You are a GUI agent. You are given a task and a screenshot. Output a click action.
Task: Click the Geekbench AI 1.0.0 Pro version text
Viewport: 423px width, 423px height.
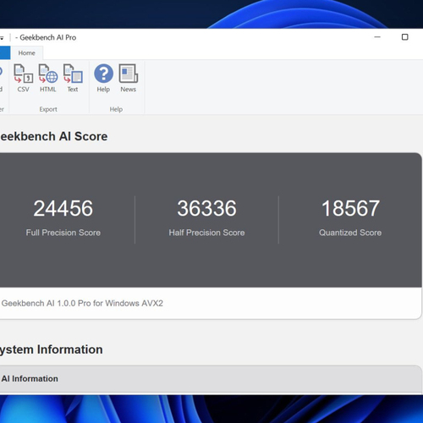point(82,304)
